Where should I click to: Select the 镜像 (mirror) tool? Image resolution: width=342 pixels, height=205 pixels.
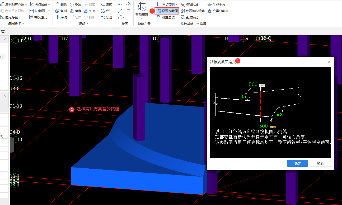[76, 11]
